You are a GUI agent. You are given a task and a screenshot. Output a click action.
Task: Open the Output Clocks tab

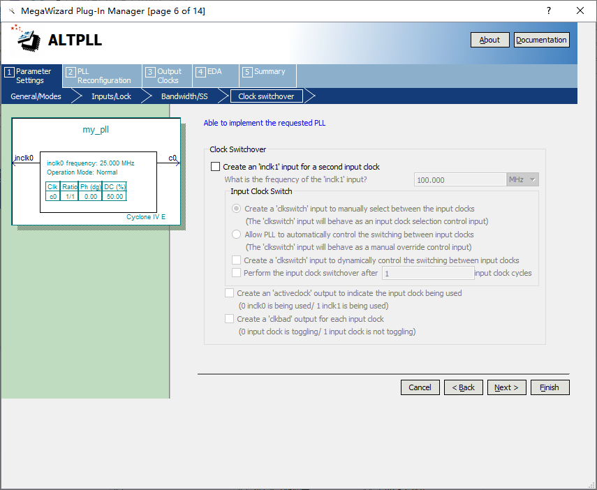click(166, 75)
